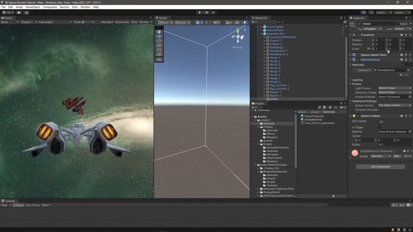The width and height of the screenshot is (413, 232).
Task: Open the Tag dropdown showing Untagged
Action: [373, 29]
